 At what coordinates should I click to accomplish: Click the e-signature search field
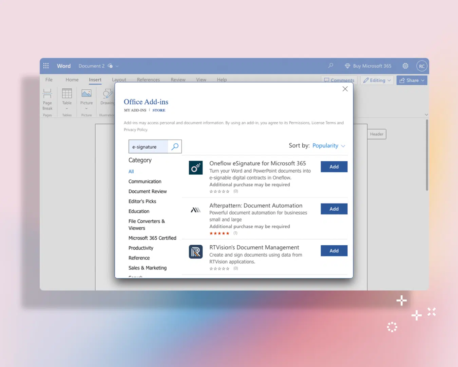(x=149, y=146)
